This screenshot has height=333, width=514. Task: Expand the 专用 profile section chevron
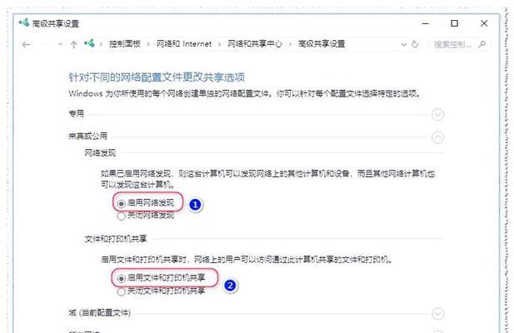pyautogui.click(x=437, y=115)
